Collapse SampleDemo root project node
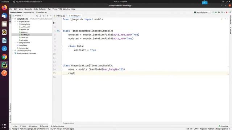The height and width of the screenshot is (130, 232). tap(13, 19)
